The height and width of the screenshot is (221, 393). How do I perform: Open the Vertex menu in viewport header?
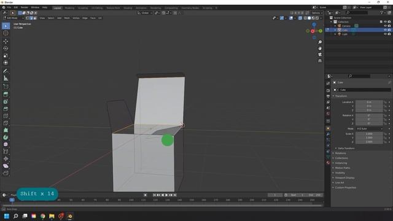tap(76, 18)
